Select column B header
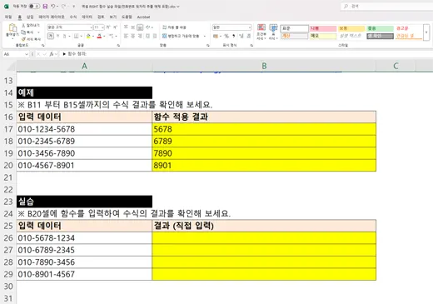The height and width of the screenshot is (304, 433). [x=264, y=66]
